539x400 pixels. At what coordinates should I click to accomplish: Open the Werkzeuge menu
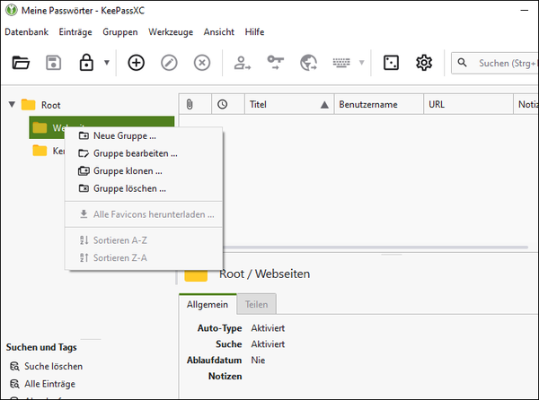point(171,32)
